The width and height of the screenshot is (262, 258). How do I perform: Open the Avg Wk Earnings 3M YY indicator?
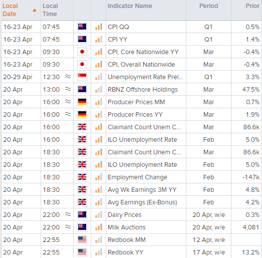pyautogui.click(x=142, y=190)
